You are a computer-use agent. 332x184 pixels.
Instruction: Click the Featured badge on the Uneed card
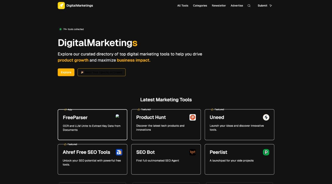click(217, 109)
